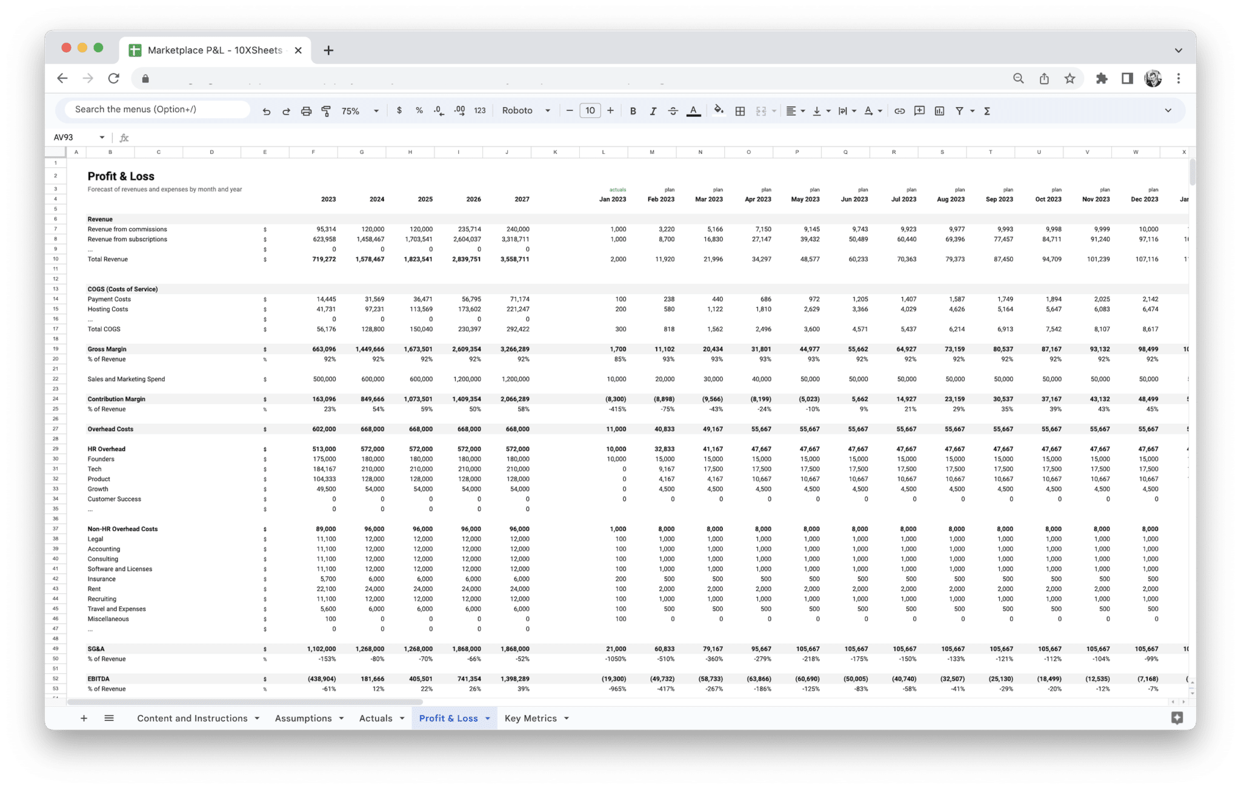Open the fill color picker
1241x789 pixels.
click(x=719, y=111)
